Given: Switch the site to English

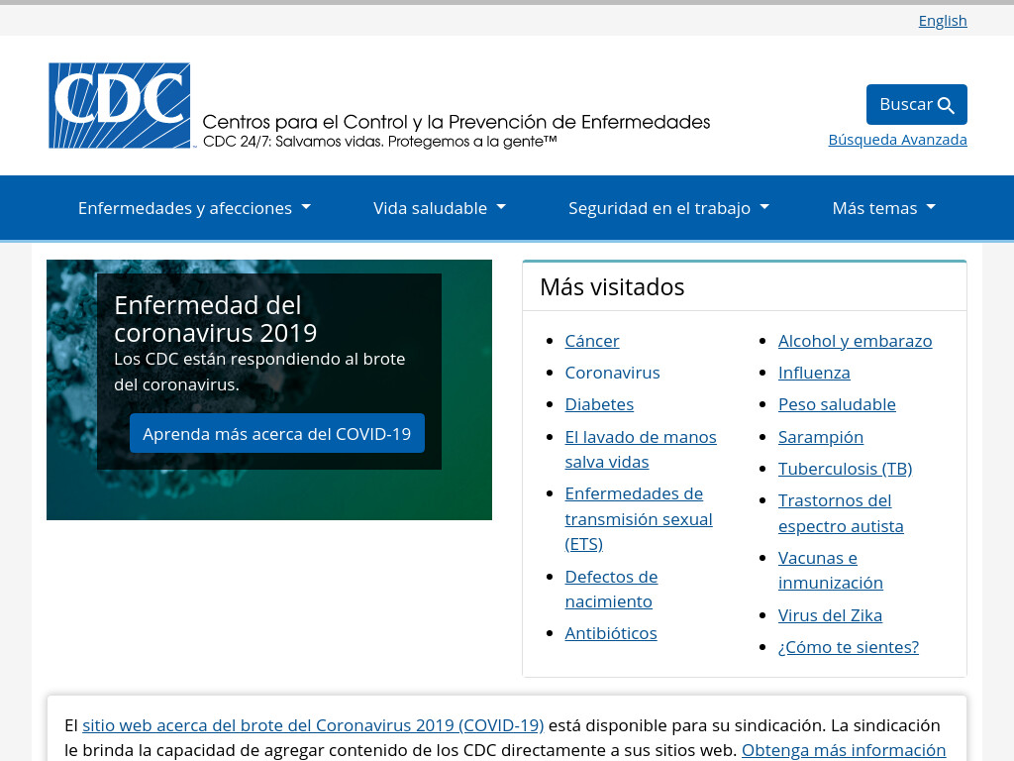Looking at the screenshot, I should [943, 21].
